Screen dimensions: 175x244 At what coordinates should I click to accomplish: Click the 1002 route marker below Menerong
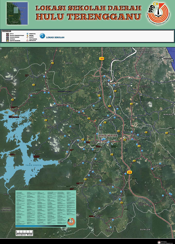(122, 203)
